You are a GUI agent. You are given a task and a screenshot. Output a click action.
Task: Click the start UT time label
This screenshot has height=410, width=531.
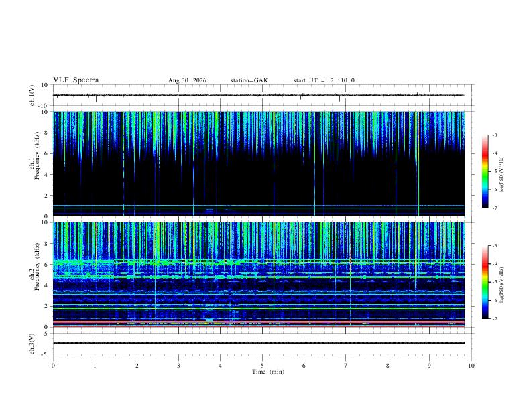[324, 80]
